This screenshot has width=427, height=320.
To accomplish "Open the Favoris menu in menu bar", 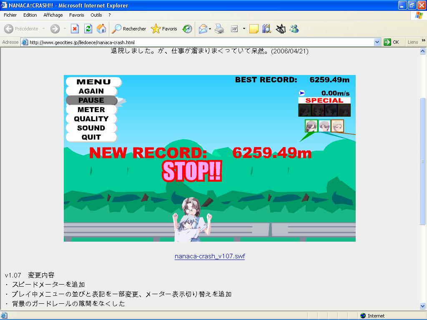I will (x=77, y=15).
